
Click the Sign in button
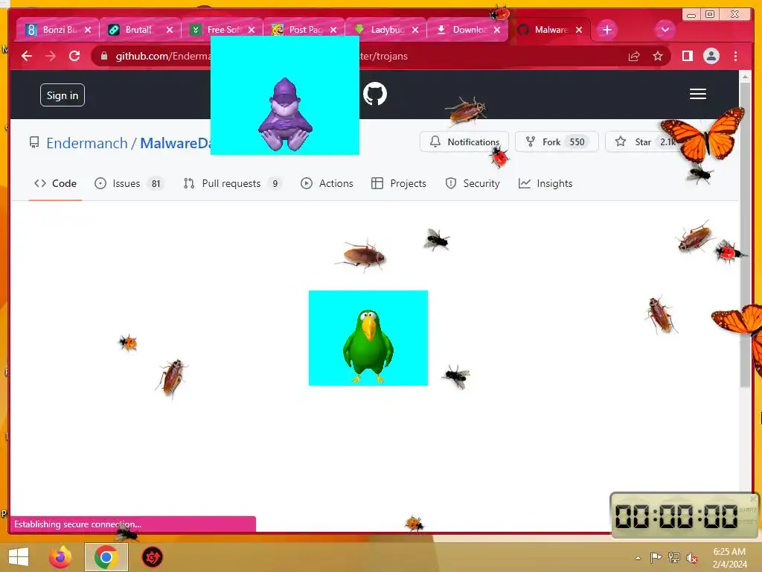63,95
